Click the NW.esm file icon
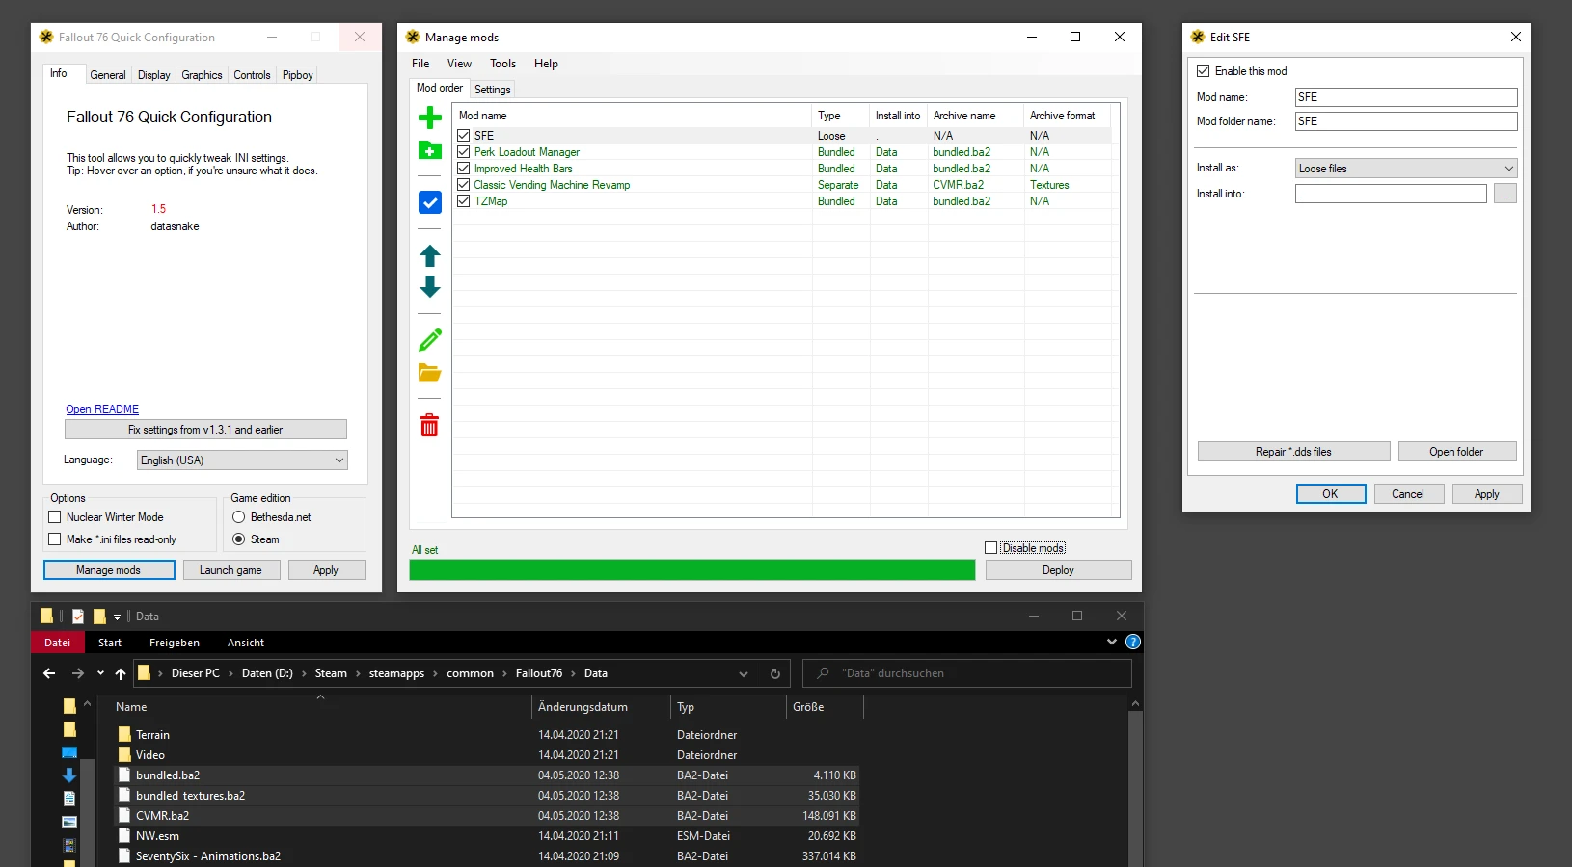The height and width of the screenshot is (867, 1572). click(x=124, y=835)
